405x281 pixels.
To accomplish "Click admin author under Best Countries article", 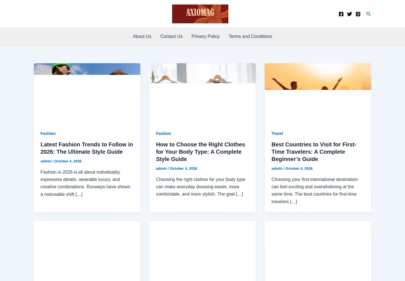I will click(x=277, y=169).
